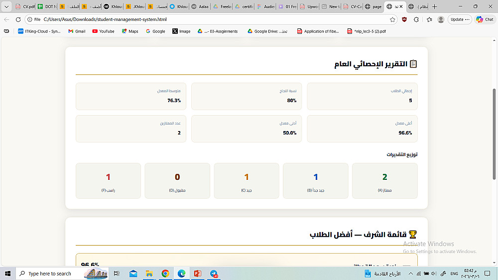
Task: Switch to the page tab
Action: click(x=374, y=6)
